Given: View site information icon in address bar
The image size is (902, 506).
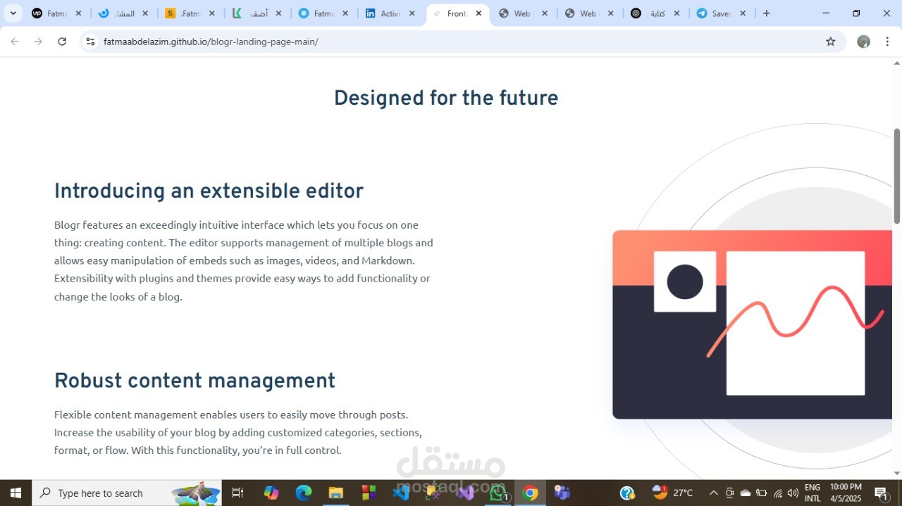Looking at the screenshot, I should (x=90, y=42).
